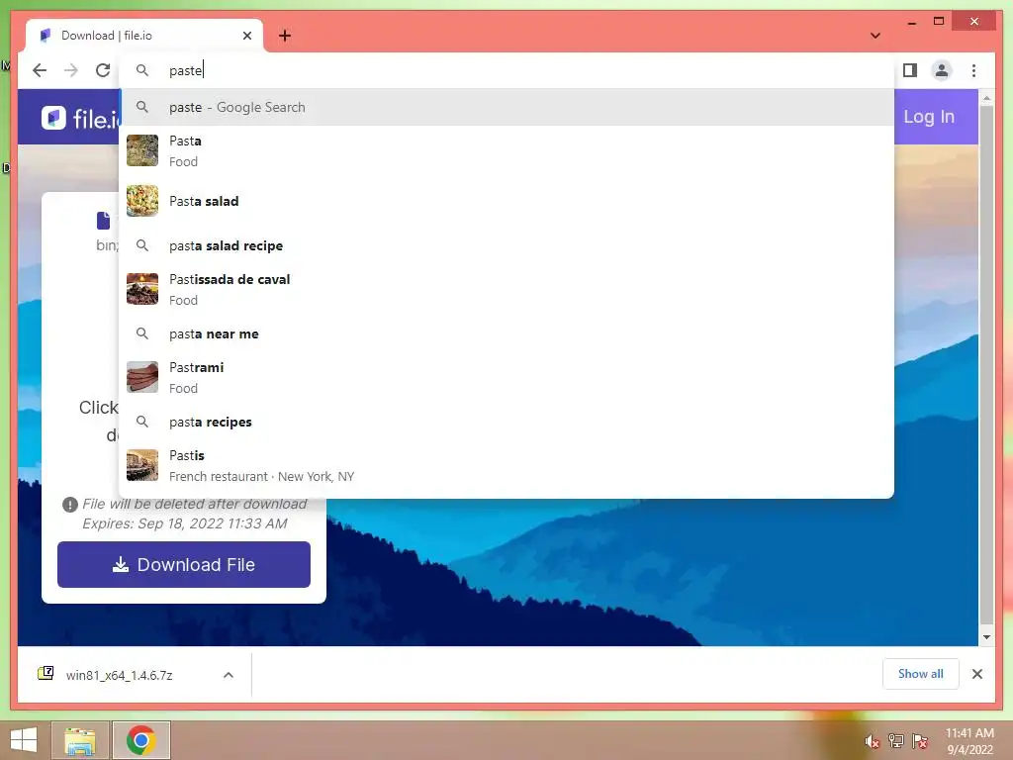Open downloaded file win81_x64_1.4.6.7z
Image resolution: width=1013 pixels, height=760 pixels.
tap(119, 675)
